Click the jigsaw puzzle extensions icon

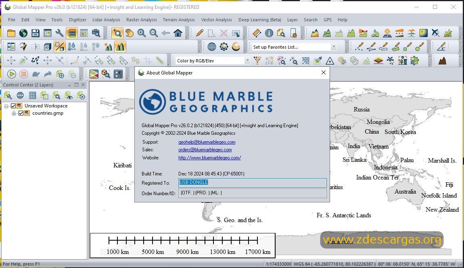point(415,61)
